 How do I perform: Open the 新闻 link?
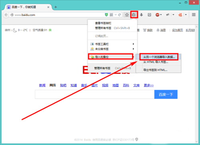pyautogui.click(x=42, y=85)
